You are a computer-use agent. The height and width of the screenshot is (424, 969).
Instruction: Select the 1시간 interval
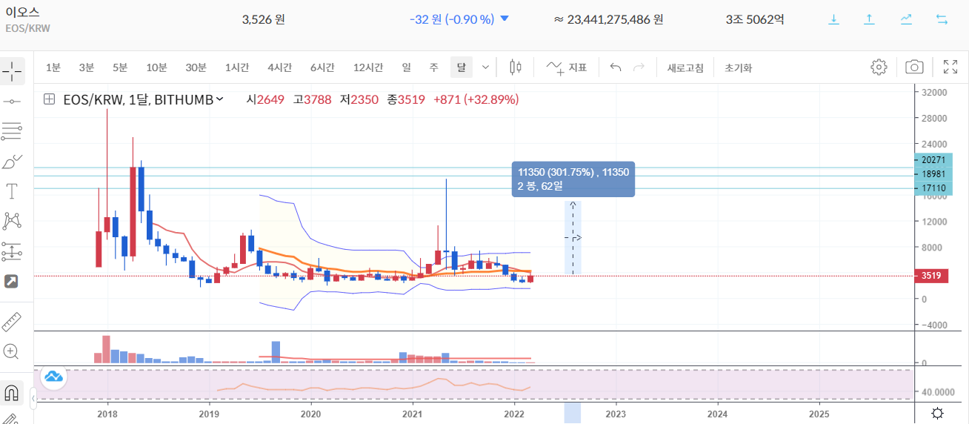point(237,67)
